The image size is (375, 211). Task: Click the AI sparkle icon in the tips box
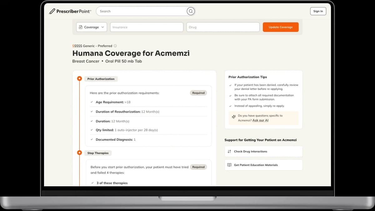tap(233, 117)
